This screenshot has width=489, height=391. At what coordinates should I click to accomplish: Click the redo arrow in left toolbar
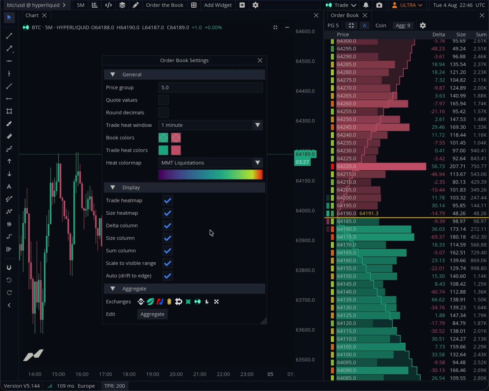pos(9,293)
